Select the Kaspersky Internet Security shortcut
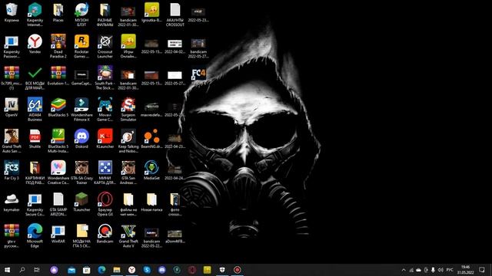 (x=35, y=14)
